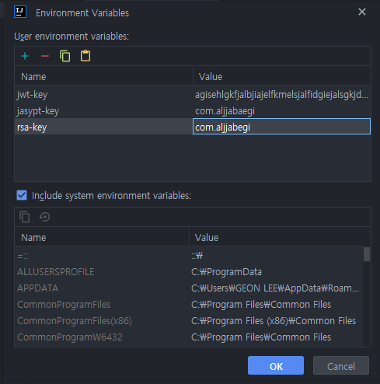Click the =:: variable name
This screenshot has width=380, height=384.
pos(23,257)
